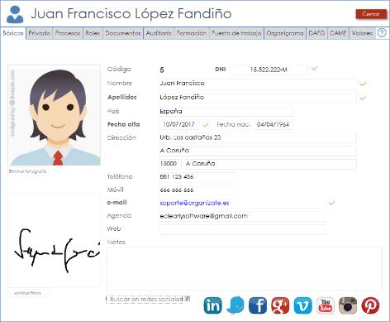
Task: Focus the empty Web input field
Action: tap(242, 229)
